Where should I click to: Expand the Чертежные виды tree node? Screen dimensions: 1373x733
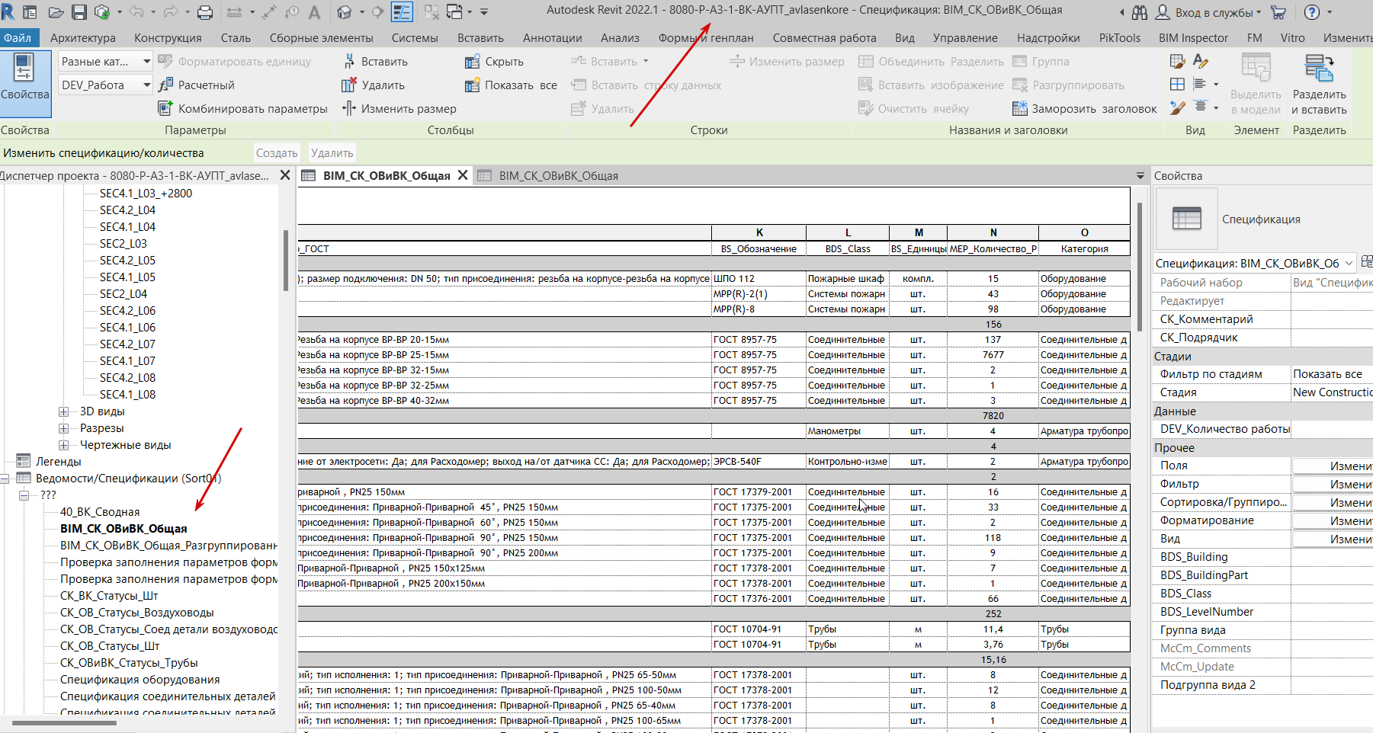tap(64, 445)
